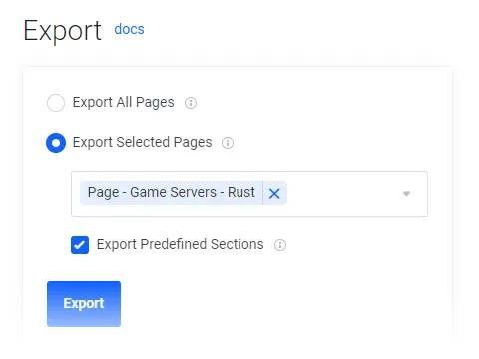This screenshot has height=359, width=479.
Task: Show info icon next to Export Selected Pages
Action: coord(228,143)
